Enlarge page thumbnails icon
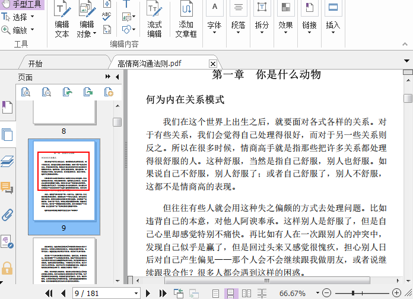 (x=26, y=92)
